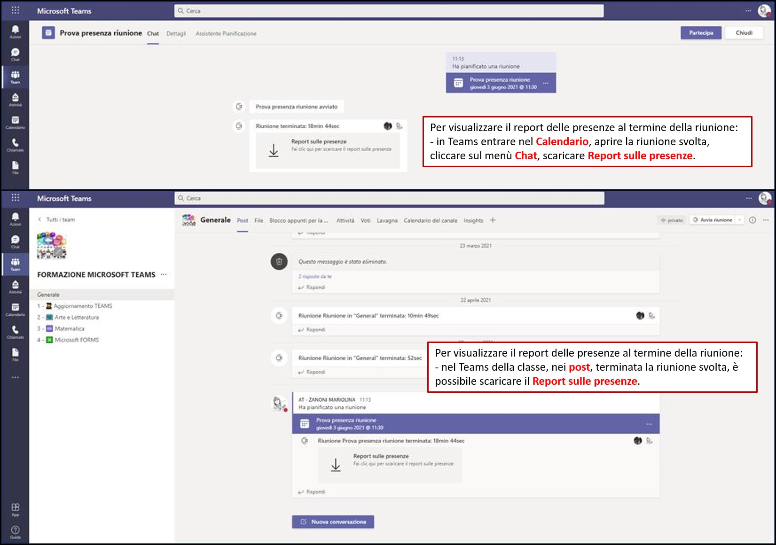Image resolution: width=776 pixels, height=545 pixels.
Task: Switch to the Chat tab of Prova presenza riunione
Action: click(153, 33)
